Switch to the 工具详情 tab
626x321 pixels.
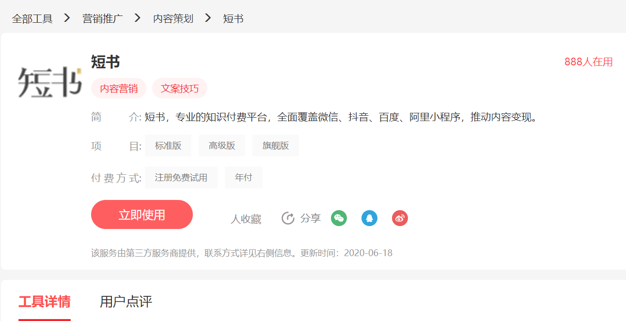45,302
